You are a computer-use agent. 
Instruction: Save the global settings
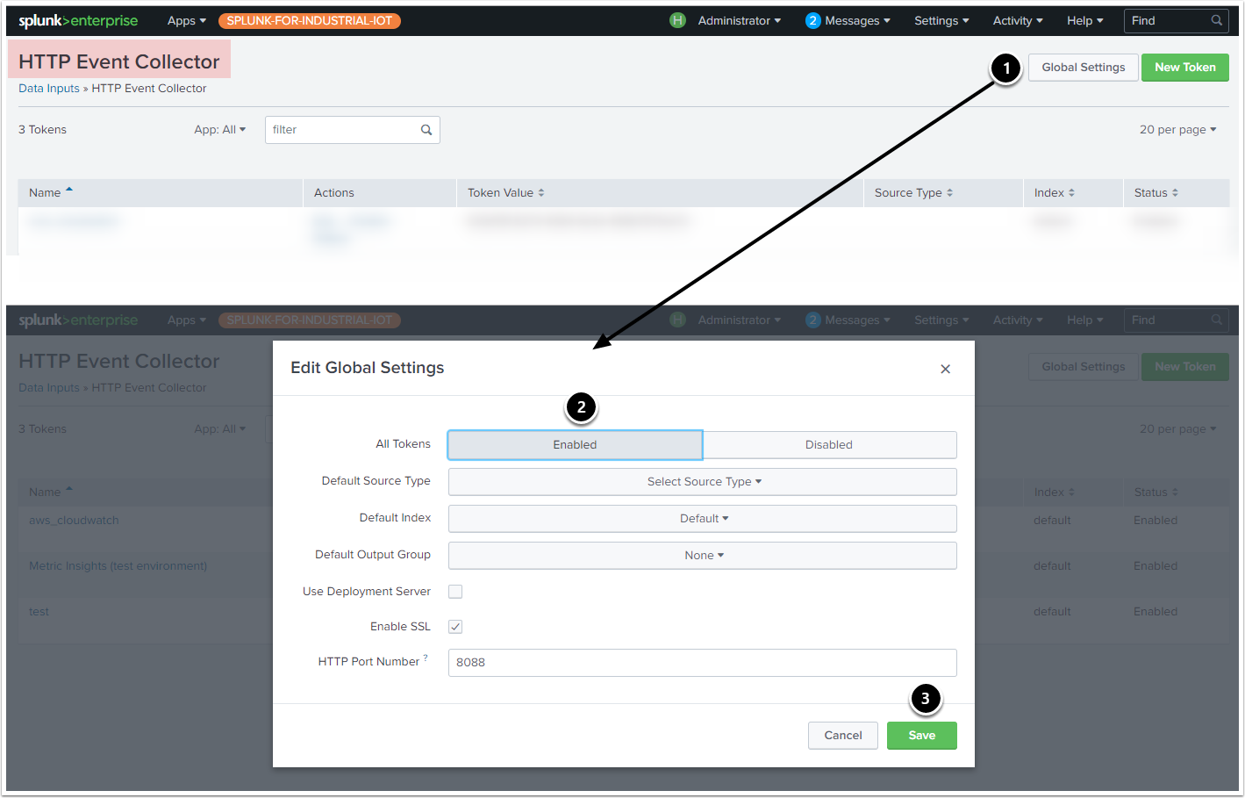(921, 736)
